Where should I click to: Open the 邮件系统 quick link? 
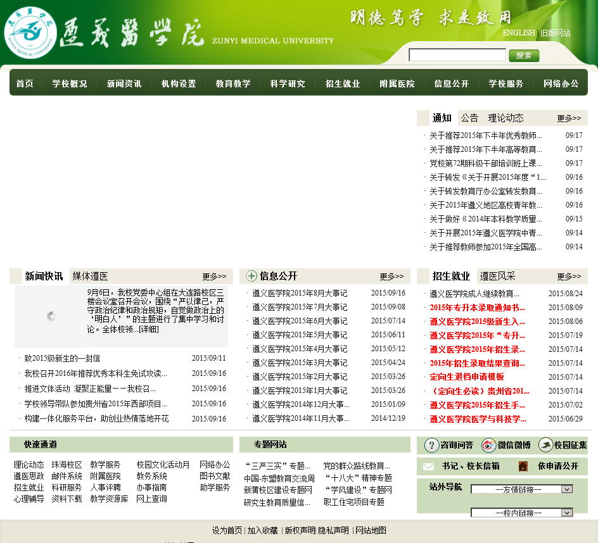(x=67, y=476)
